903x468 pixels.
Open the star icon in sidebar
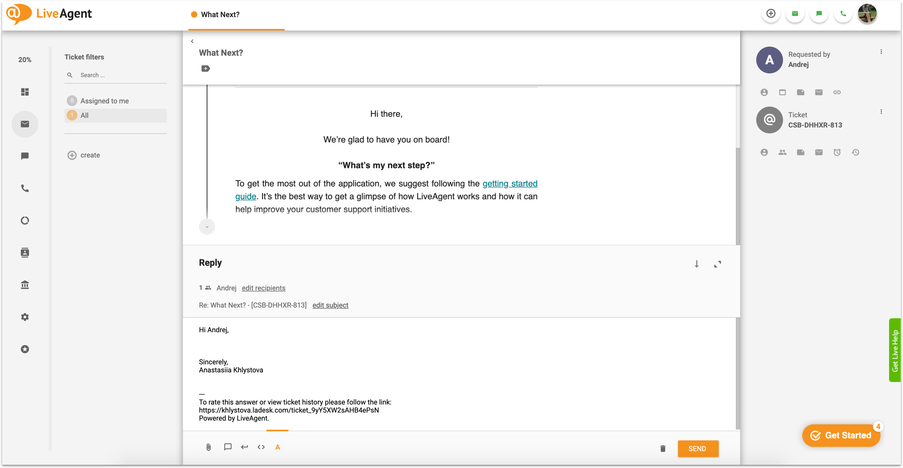point(25,349)
